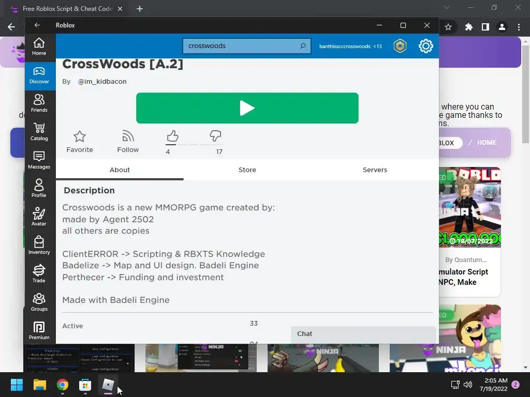Give CrossWoods a thumbs up
The width and height of the screenshot is (530, 397).
(172, 136)
